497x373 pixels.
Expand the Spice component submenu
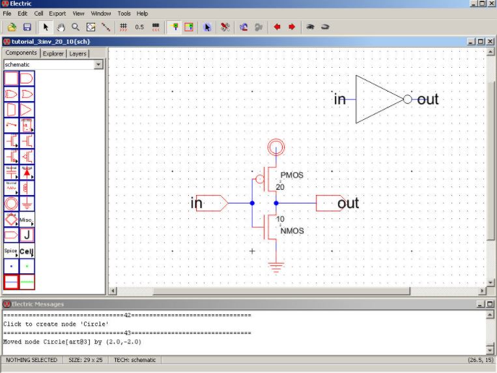(x=12, y=251)
